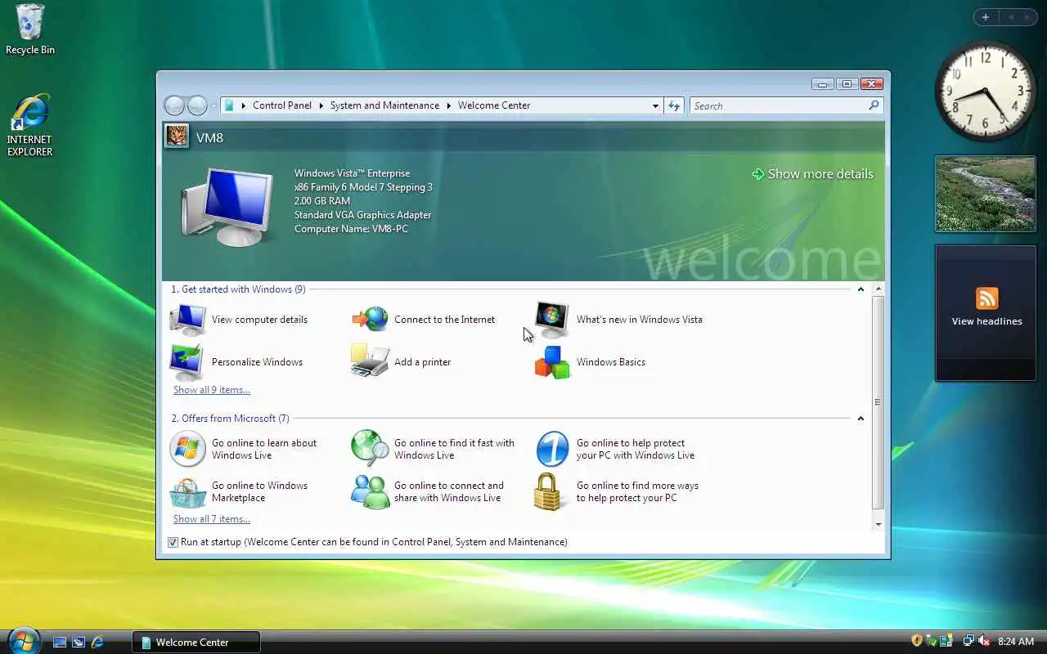Click the Add a printer label

422,362
